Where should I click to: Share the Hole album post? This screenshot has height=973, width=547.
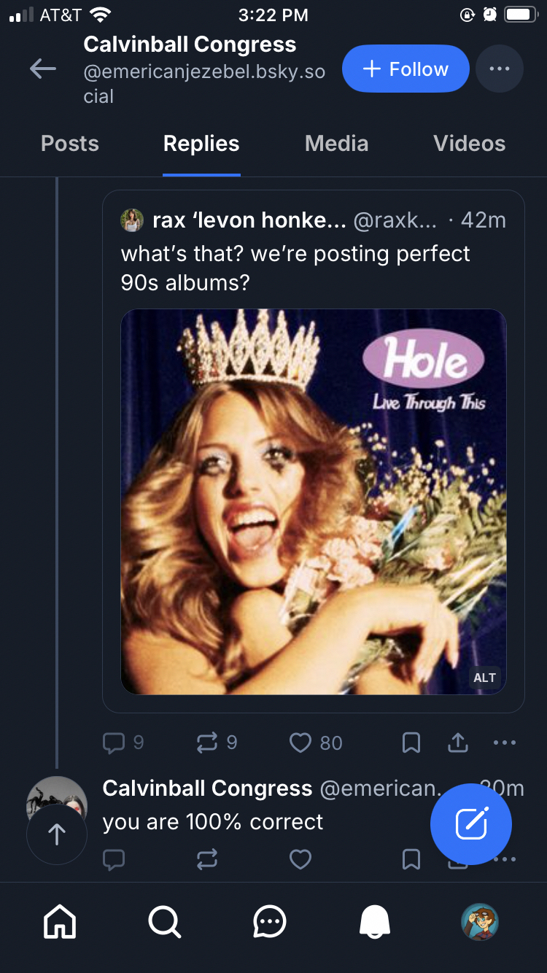[457, 743]
